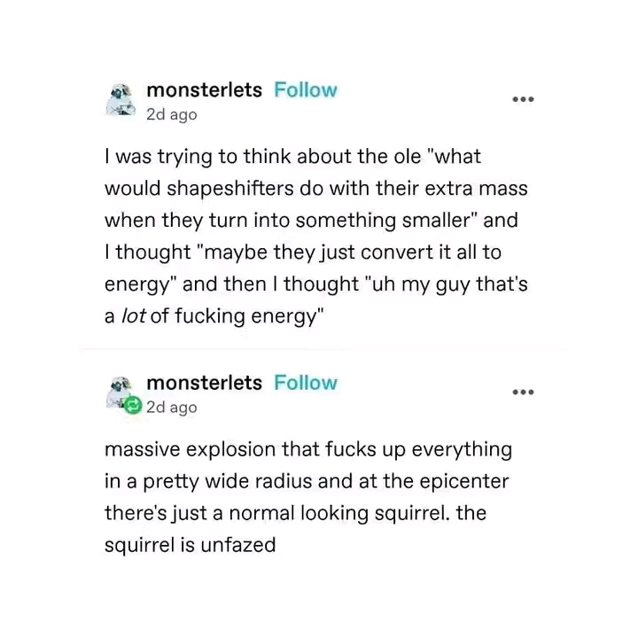Open the reblogged post's three-dot options menu

pyautogui.click(x=523, y=393)
